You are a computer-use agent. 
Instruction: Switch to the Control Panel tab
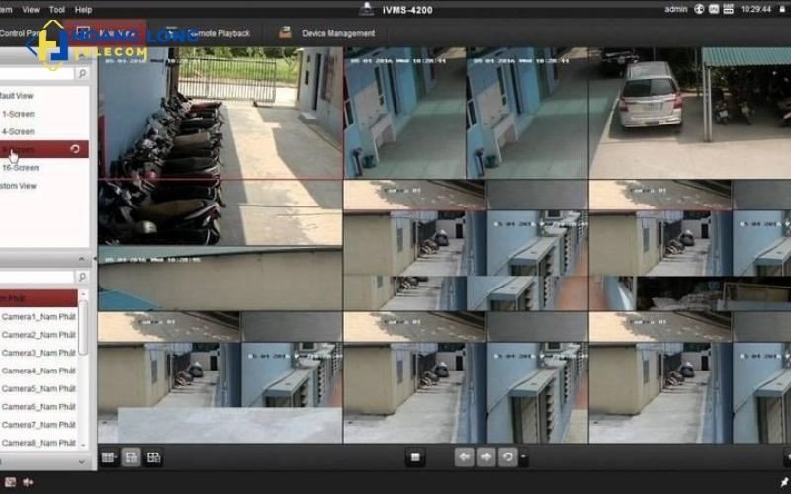coord(19,33)
